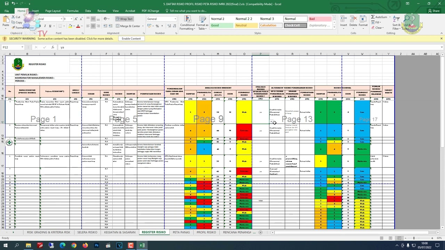Apply Comma Style
445x250 pixels.
[162, 26]
